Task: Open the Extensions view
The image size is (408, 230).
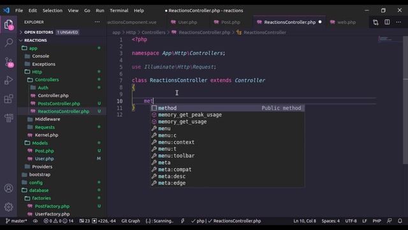Action: pos(8,99)
